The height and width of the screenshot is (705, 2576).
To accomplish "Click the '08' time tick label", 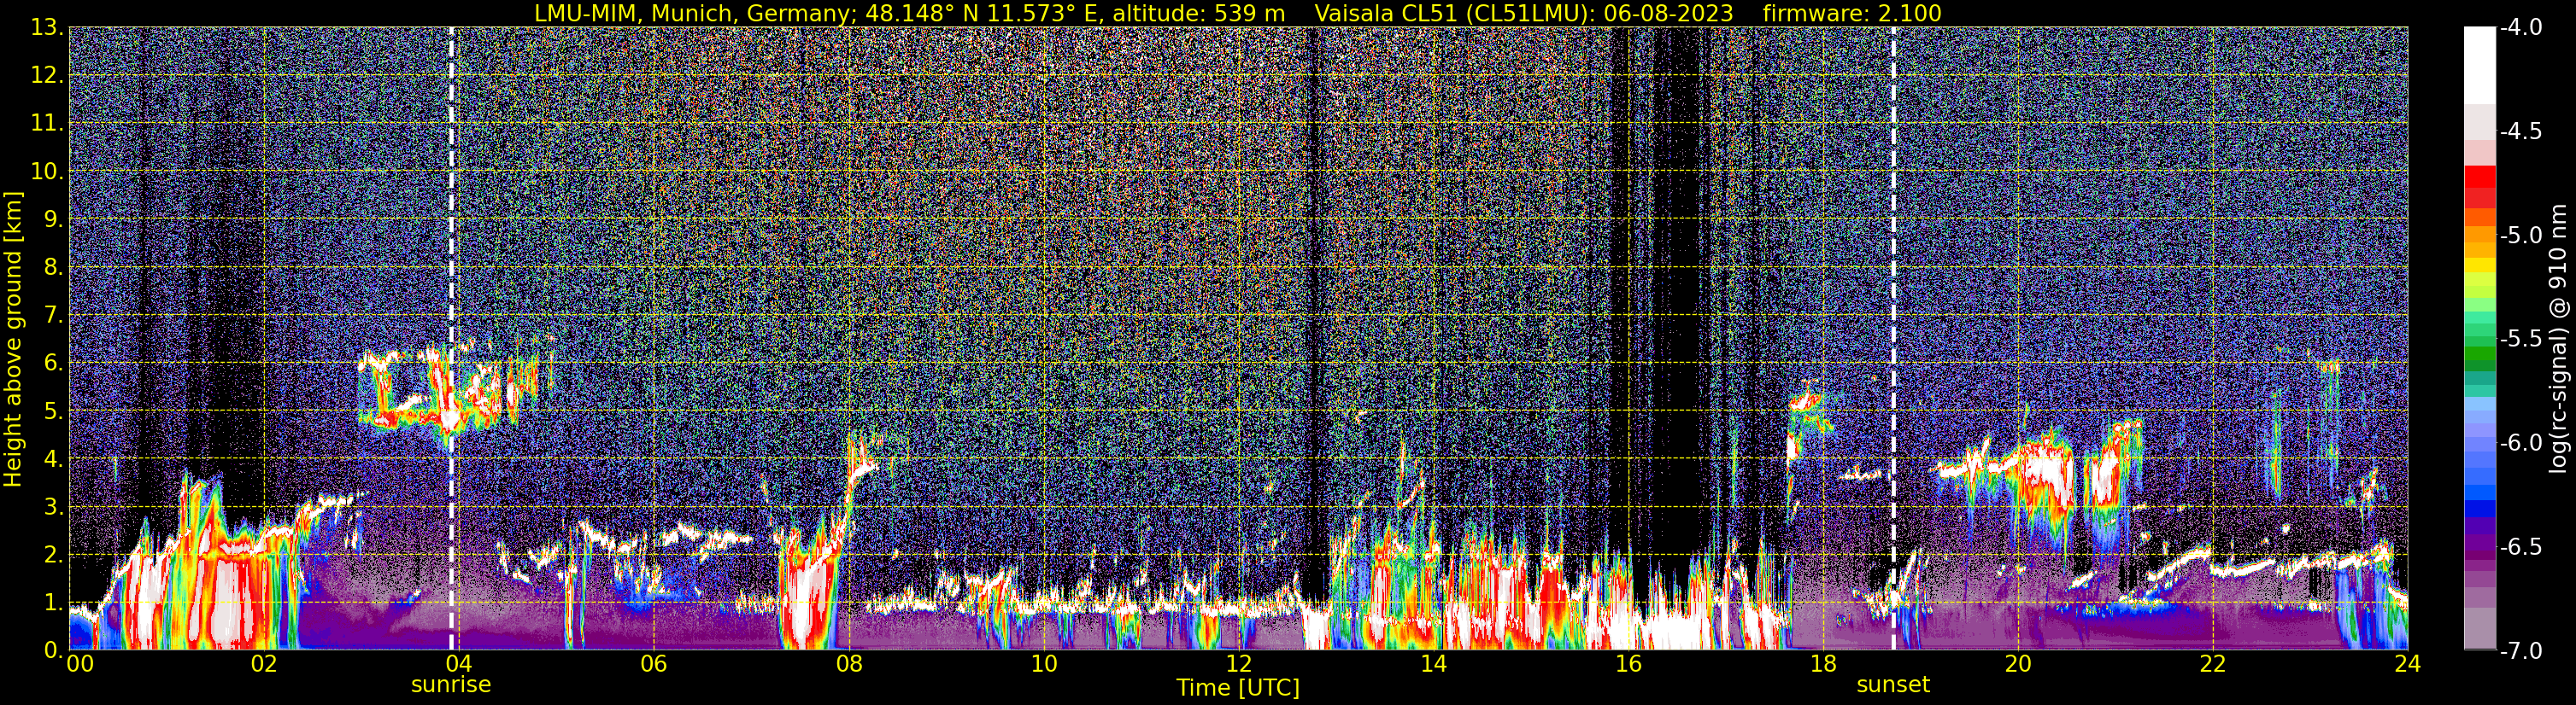I will click(849, 664).
